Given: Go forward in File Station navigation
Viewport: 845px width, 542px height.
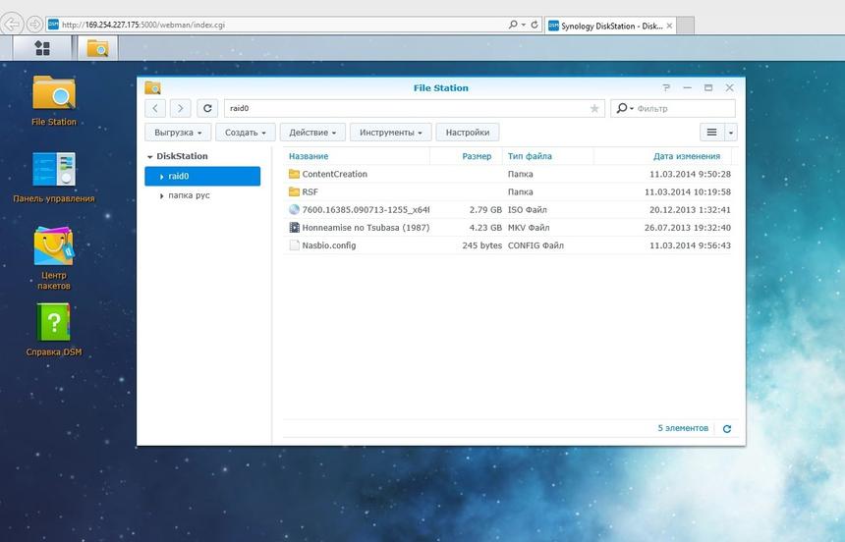Looking at the screenshot, I should pos(181,108).
